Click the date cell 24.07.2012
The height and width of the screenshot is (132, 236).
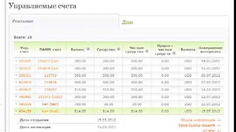click(x=211, y=90)
